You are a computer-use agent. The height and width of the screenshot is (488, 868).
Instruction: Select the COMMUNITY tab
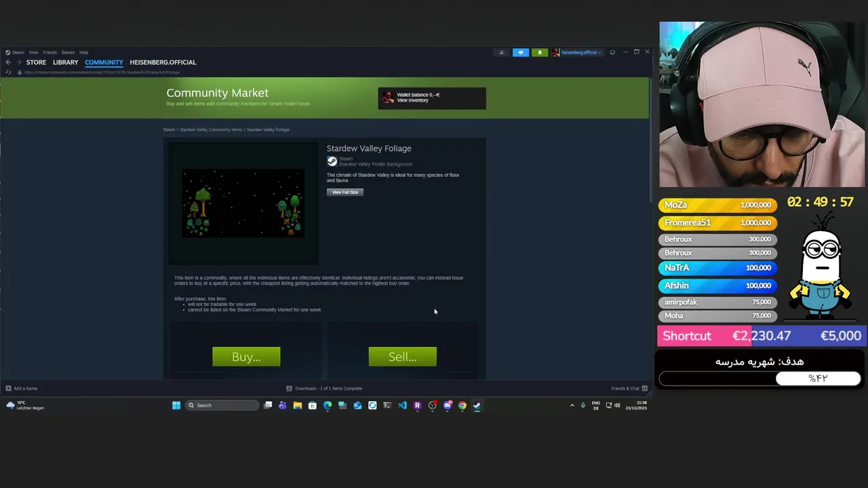(x=104, y=62)
